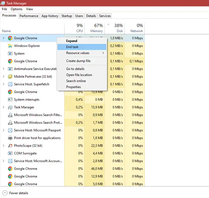Click the Microsoft Windows Search Filter icon

point(10,115)
